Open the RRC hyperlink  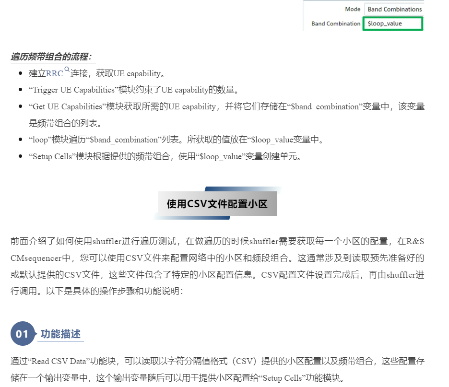coord(54,74)
